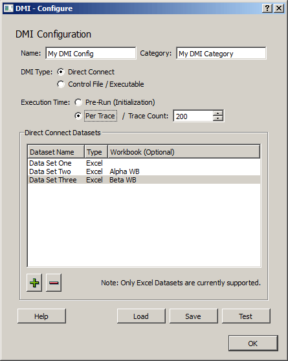288x361 pixels.
Task: Click the green plus add dataset icon
Action: [34, 283]
